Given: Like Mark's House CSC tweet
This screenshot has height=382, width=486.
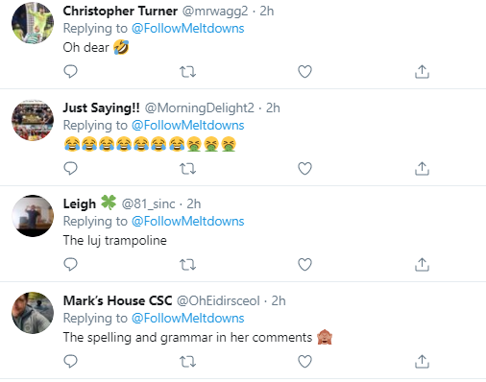Looking at the screenshot, I should click(304, 362).
